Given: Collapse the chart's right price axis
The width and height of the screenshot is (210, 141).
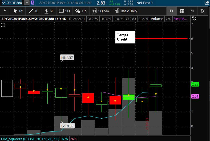Looking at the screenshot, I should click(194, 18).
